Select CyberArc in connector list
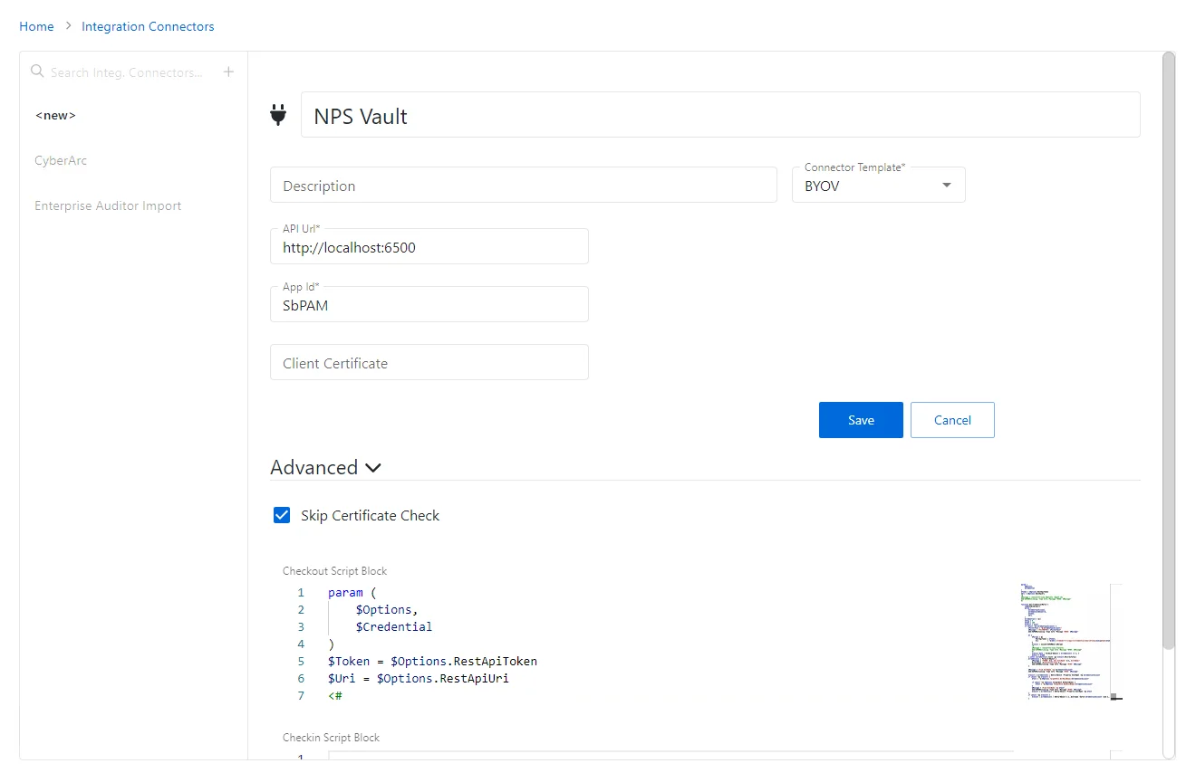Image resolution: width=1196 pixels, height=773 pixels. tap(61, 160)
